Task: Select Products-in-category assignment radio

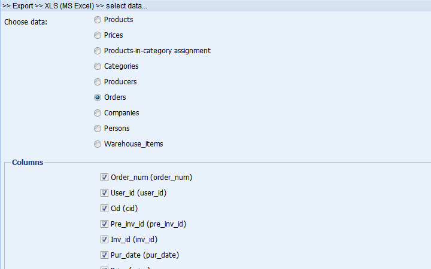Action: pyautogui.click(x=98, y=51)
